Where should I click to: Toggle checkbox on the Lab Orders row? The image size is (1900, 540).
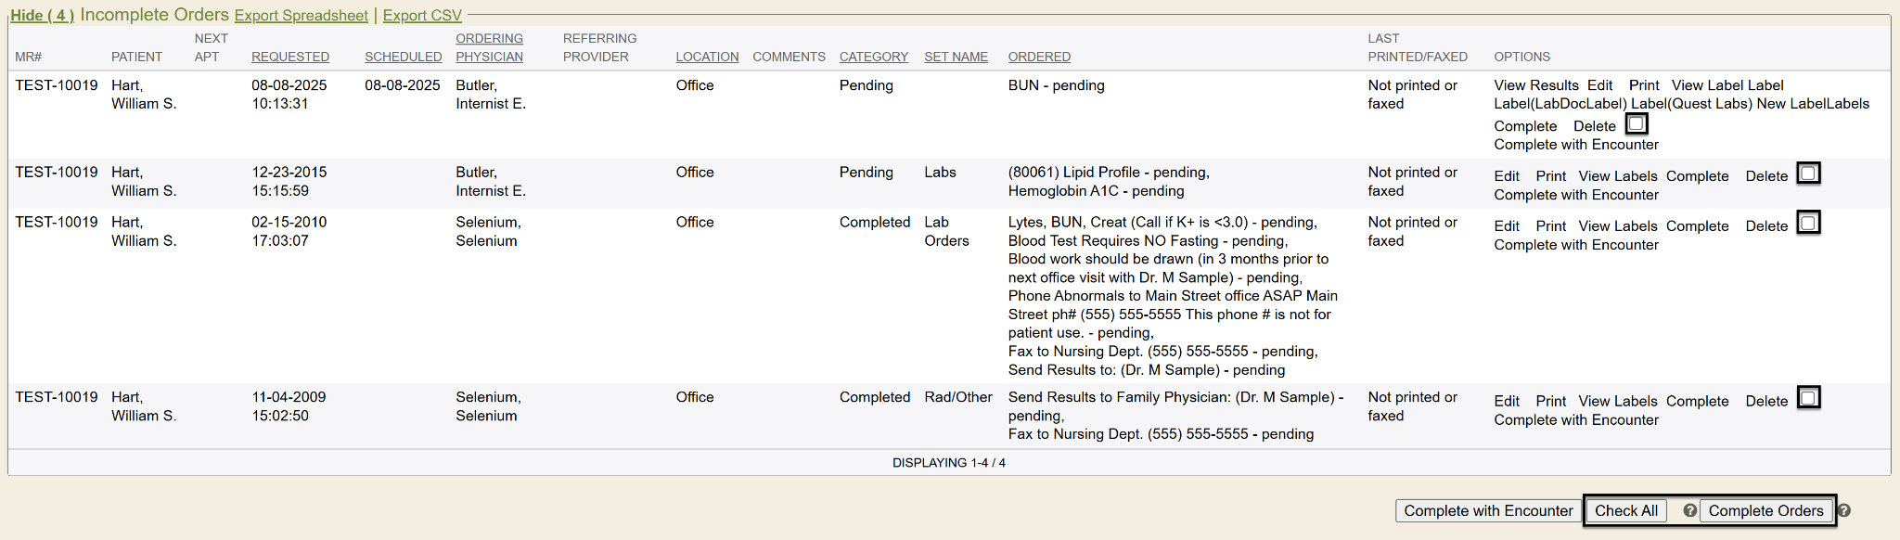pos(1808,224)
